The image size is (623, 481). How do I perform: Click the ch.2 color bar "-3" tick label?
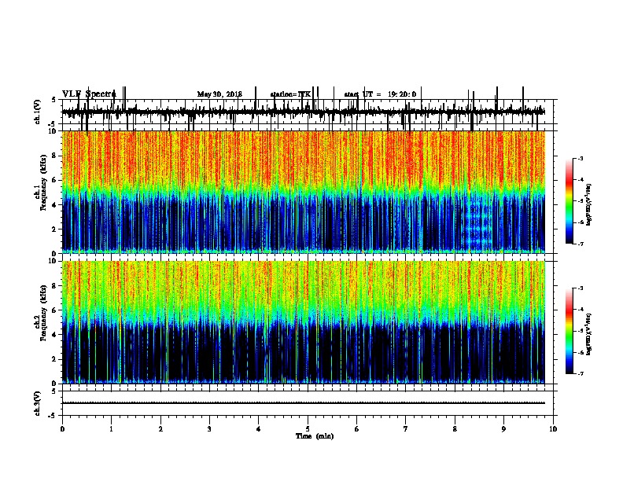(580, 288)
